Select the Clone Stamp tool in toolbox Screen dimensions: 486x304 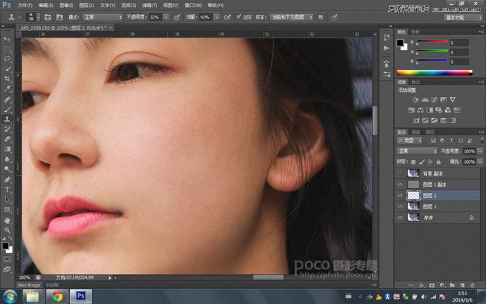(x=8, y=119)
